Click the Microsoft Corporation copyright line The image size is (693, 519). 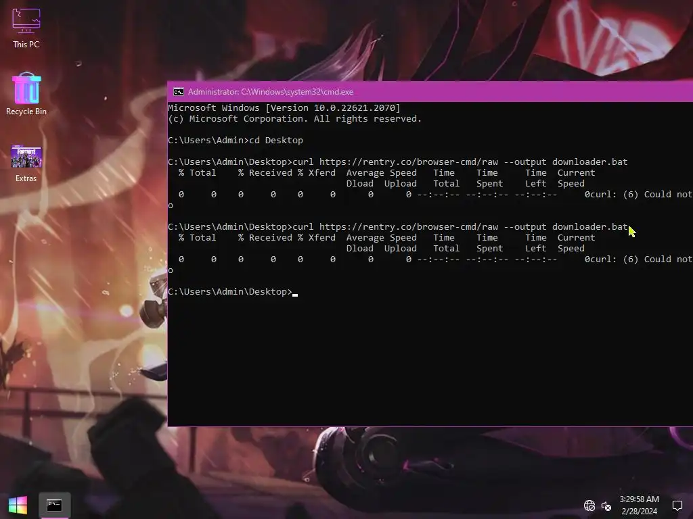pos(295,119)
